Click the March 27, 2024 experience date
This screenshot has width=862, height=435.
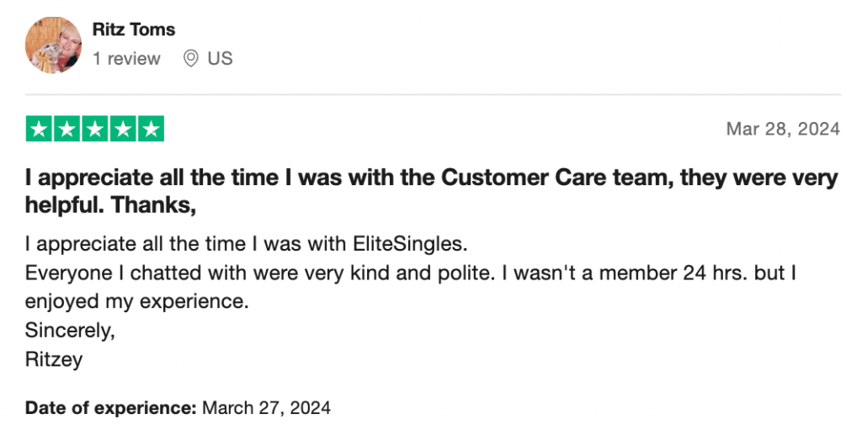point(267,408)
